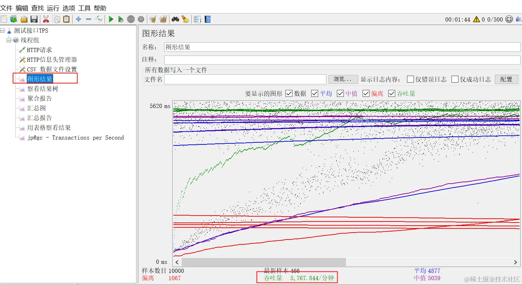This screenshot has height=285, width=522.
Task: Open the 选项 menu
Action: click(x=69, y=8)
